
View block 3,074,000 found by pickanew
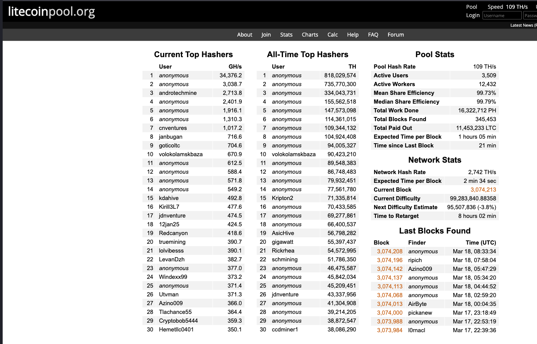390,313
